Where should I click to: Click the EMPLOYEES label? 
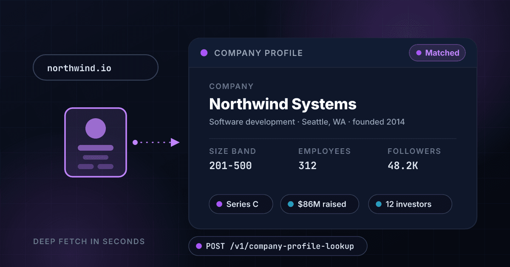[x=324, y=151]
